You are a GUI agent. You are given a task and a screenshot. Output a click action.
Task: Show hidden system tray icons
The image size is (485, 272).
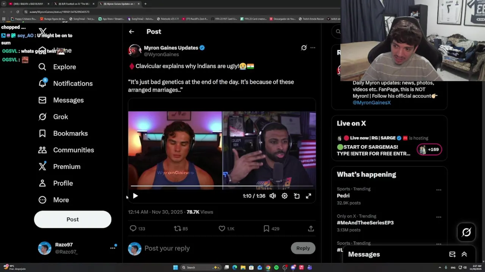tap(440, 267)
